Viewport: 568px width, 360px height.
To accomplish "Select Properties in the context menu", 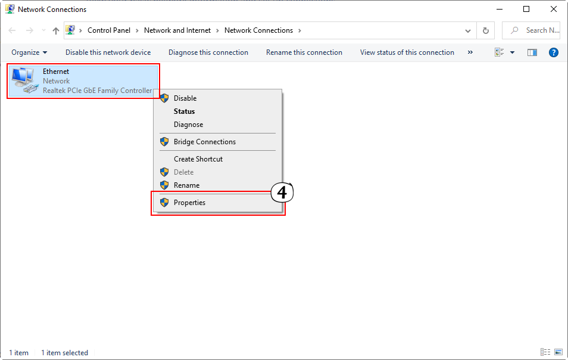I will click(x=189, y=203).
